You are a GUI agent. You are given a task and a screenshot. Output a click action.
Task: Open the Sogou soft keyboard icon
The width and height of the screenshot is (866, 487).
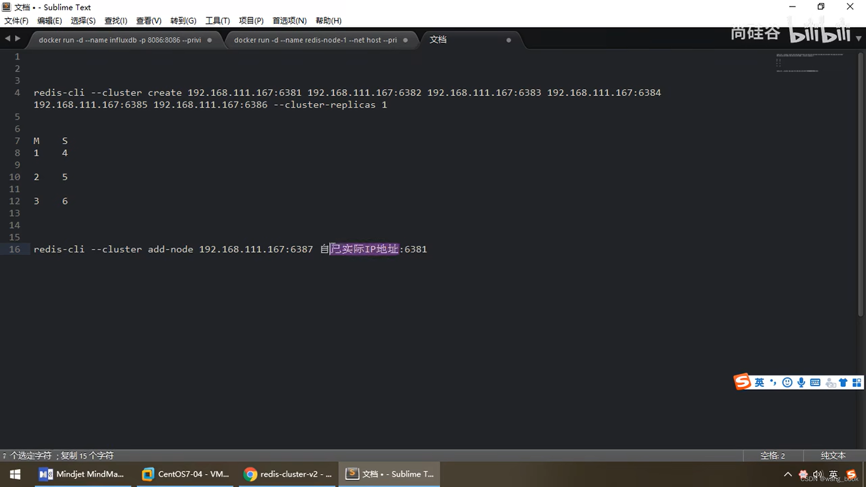tap(815, 383)
